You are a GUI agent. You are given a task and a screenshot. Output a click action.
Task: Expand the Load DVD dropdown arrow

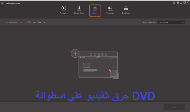coord(45,22)
